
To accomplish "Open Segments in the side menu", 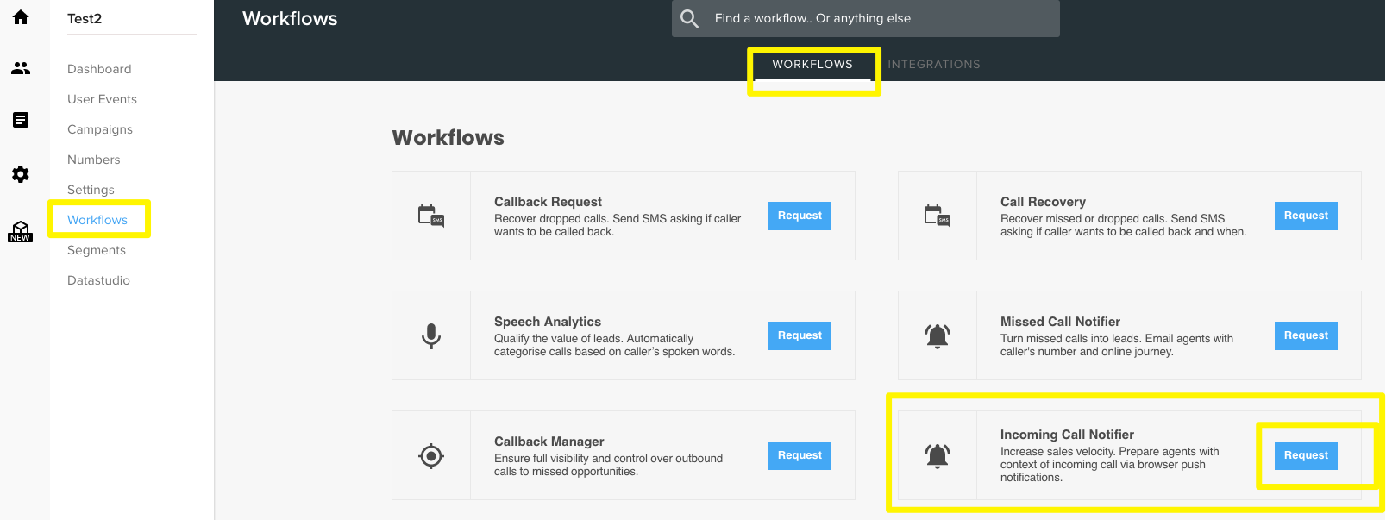I will (x=97, y=250).
